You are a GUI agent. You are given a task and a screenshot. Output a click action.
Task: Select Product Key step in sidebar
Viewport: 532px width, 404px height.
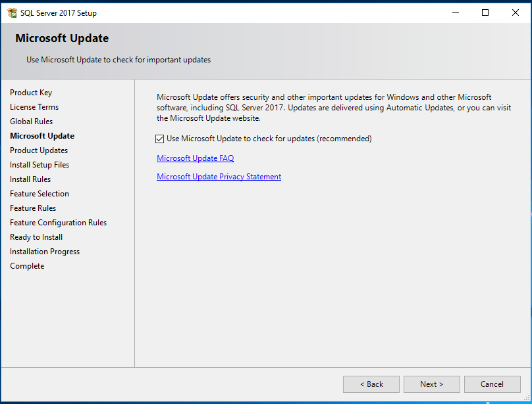31,93
